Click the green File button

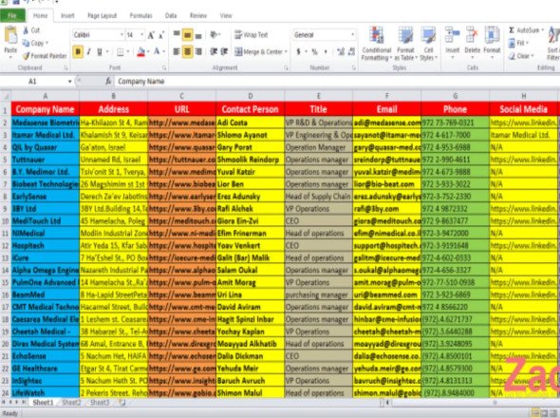(x=12, y=16)
